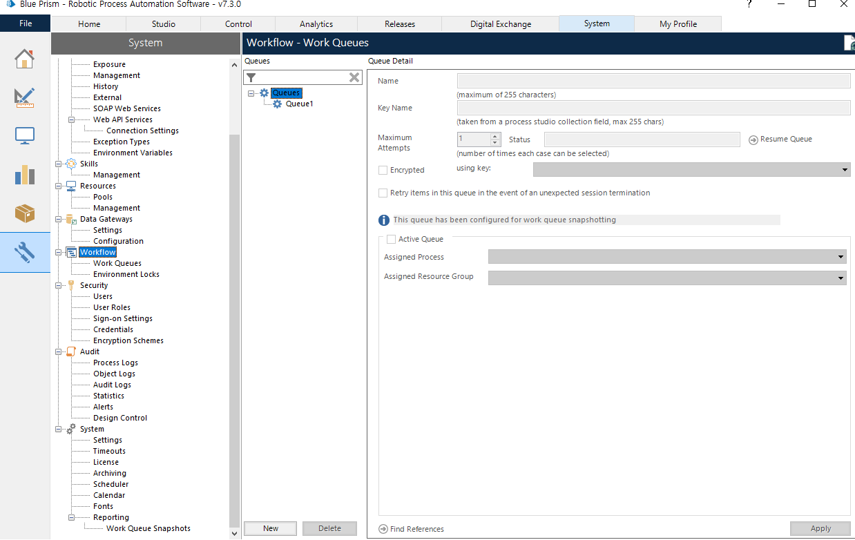Open the File menu

[x=26, y=23]
